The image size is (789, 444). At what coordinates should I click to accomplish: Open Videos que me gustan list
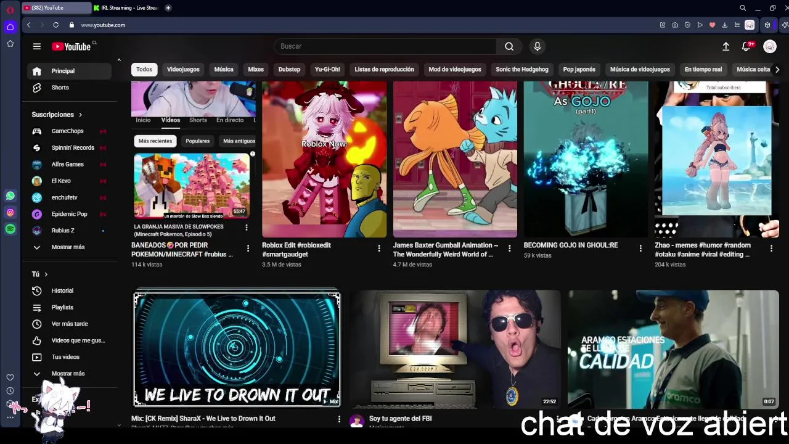pos(69,340)
